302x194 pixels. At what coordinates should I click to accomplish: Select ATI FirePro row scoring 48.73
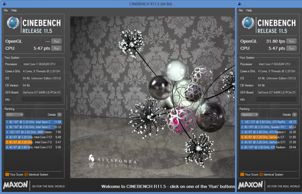coord(269,122)
